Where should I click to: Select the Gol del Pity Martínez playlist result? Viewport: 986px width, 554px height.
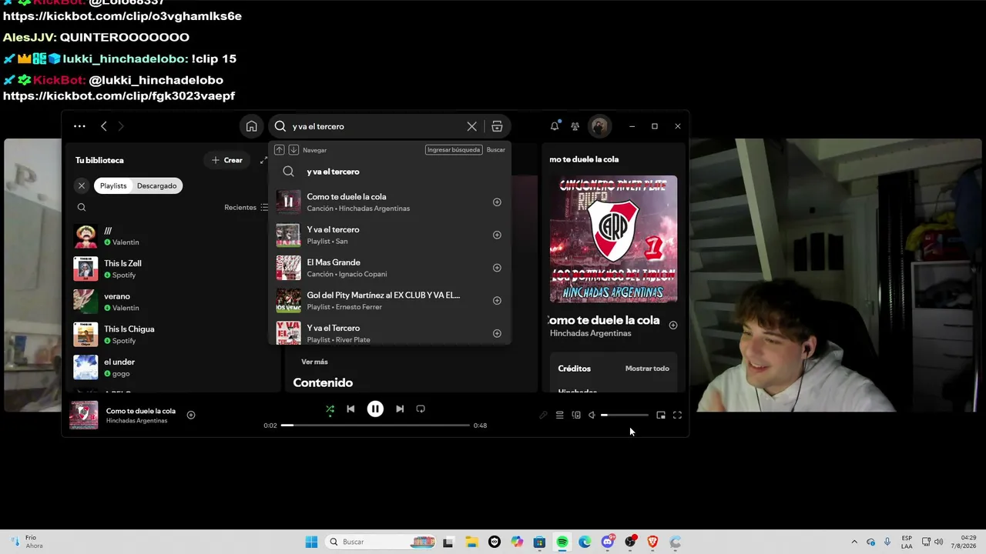click(x=389, y=301)
